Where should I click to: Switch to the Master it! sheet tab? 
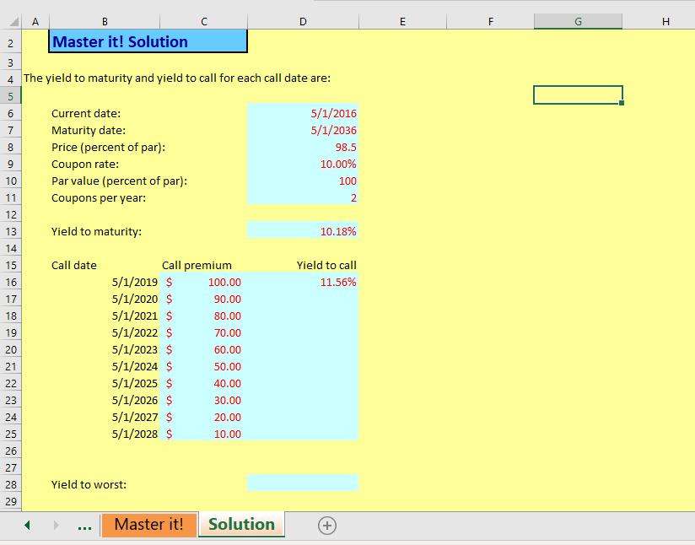tap(149, 525)
